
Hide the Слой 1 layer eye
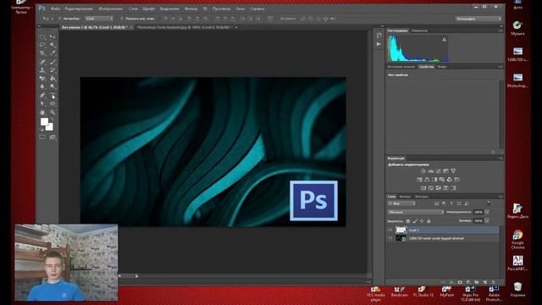pyautogui.click(x=390, y=230)
